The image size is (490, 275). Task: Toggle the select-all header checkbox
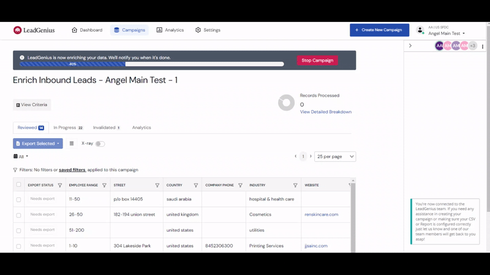[x=18, y=185]
